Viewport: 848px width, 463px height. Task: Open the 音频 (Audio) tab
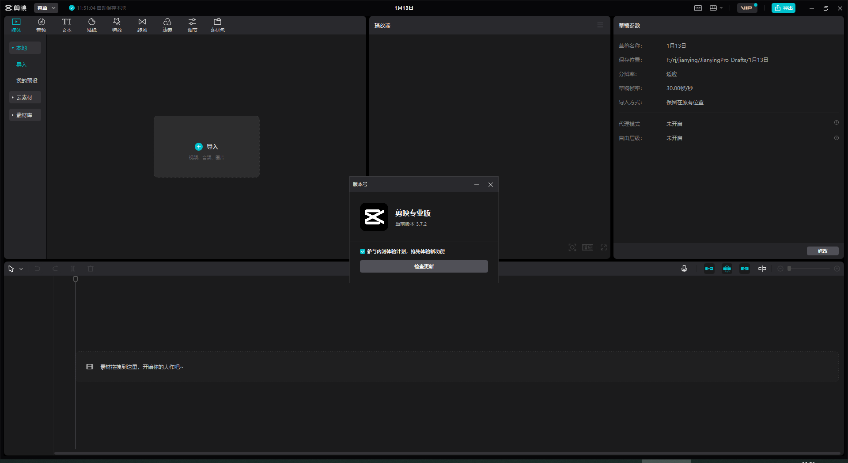(41, 25)
